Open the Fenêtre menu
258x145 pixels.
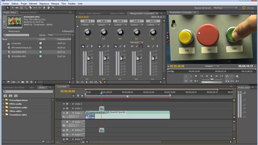click(x=72, y=4)
